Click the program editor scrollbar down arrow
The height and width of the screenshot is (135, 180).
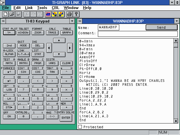176,121
